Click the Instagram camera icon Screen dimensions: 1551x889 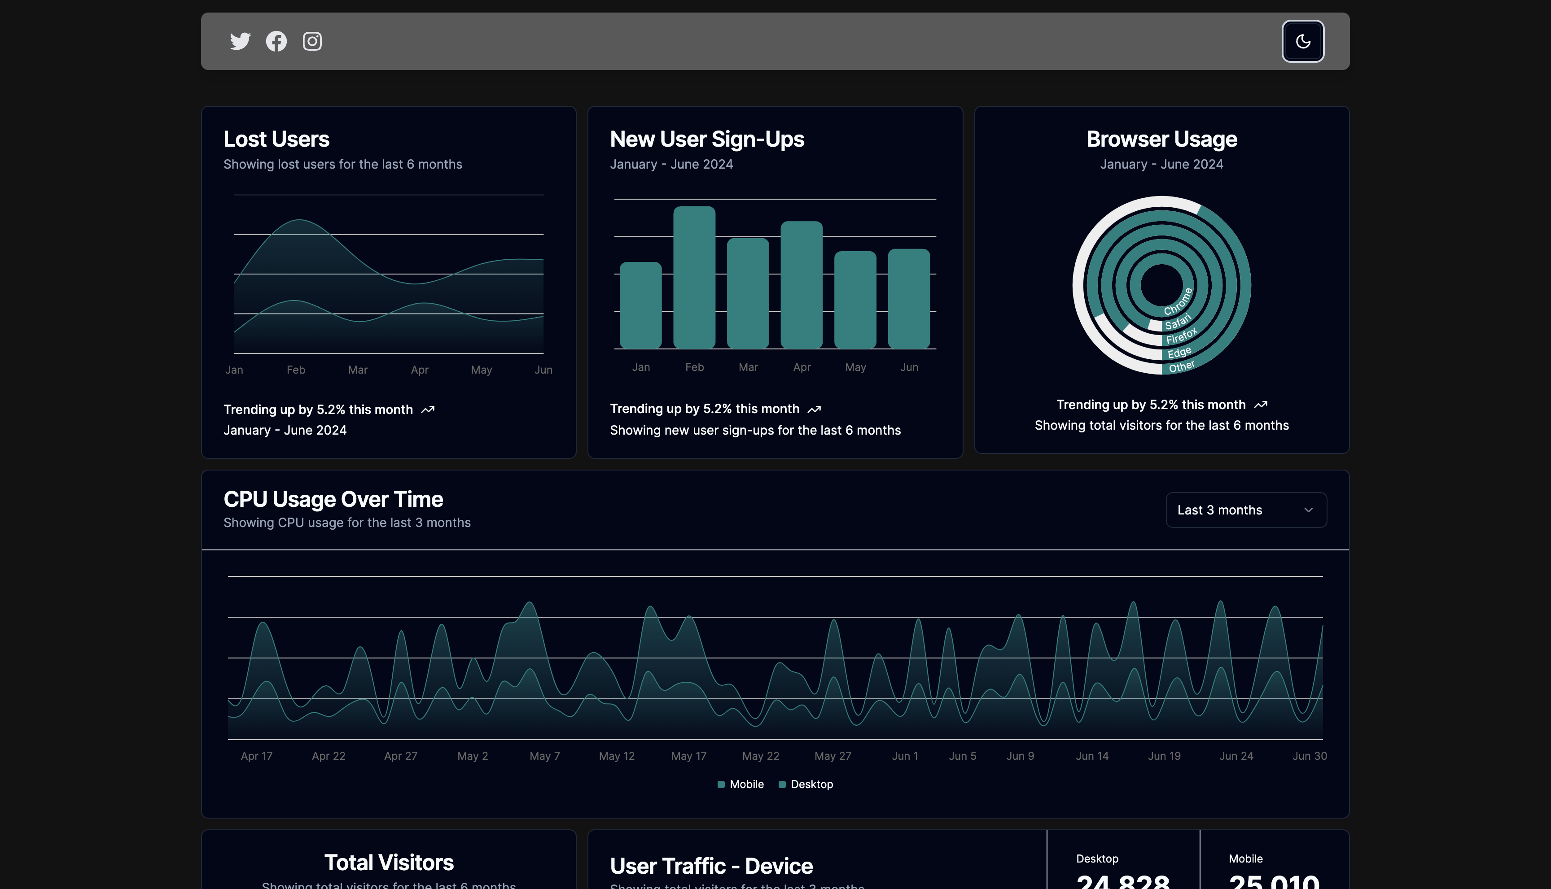[x=312, y=41]
